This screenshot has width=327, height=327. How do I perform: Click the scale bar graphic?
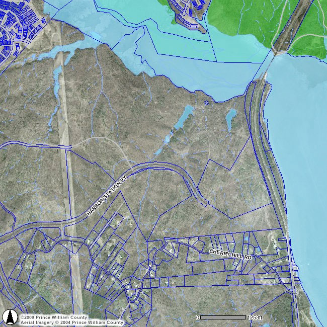point(223,317)
